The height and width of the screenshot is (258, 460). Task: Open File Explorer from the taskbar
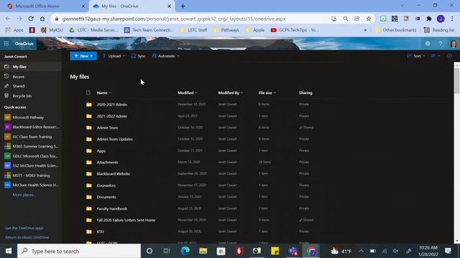click(x=203, y=251)
